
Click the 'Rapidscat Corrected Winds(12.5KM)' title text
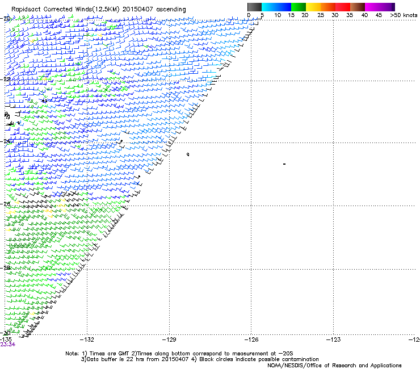click(x=65, y=9)
